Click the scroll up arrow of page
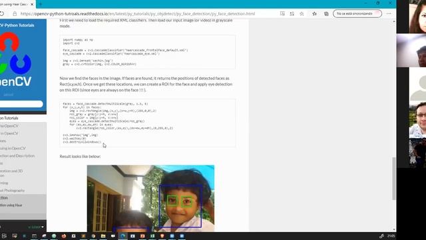 (x=394, y=21)
